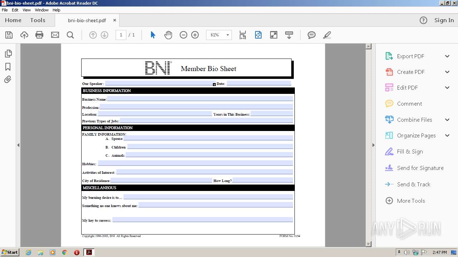
Task: Open the Bookmarks side panel
Action: (8, 67)
